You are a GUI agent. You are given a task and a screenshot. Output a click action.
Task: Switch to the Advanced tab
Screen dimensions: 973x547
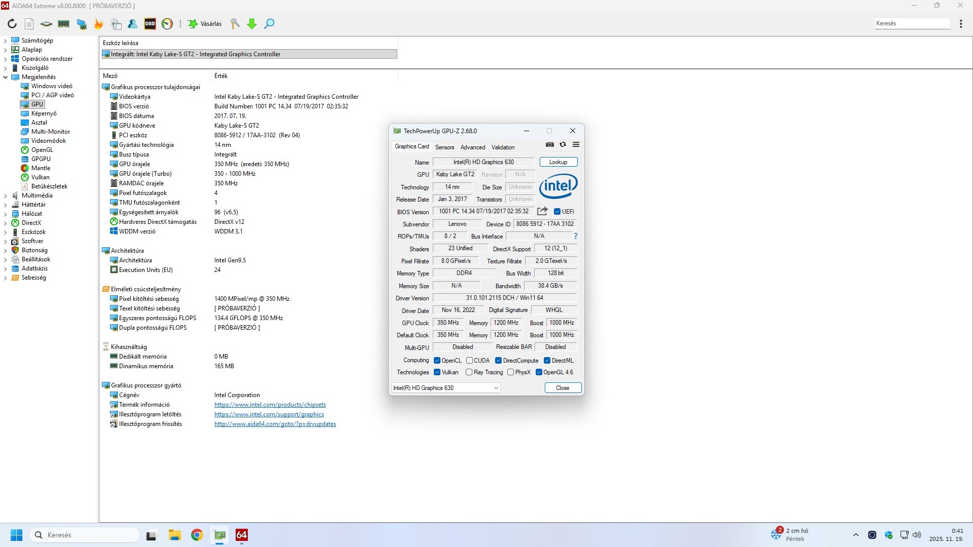click(x=473, y=147)
